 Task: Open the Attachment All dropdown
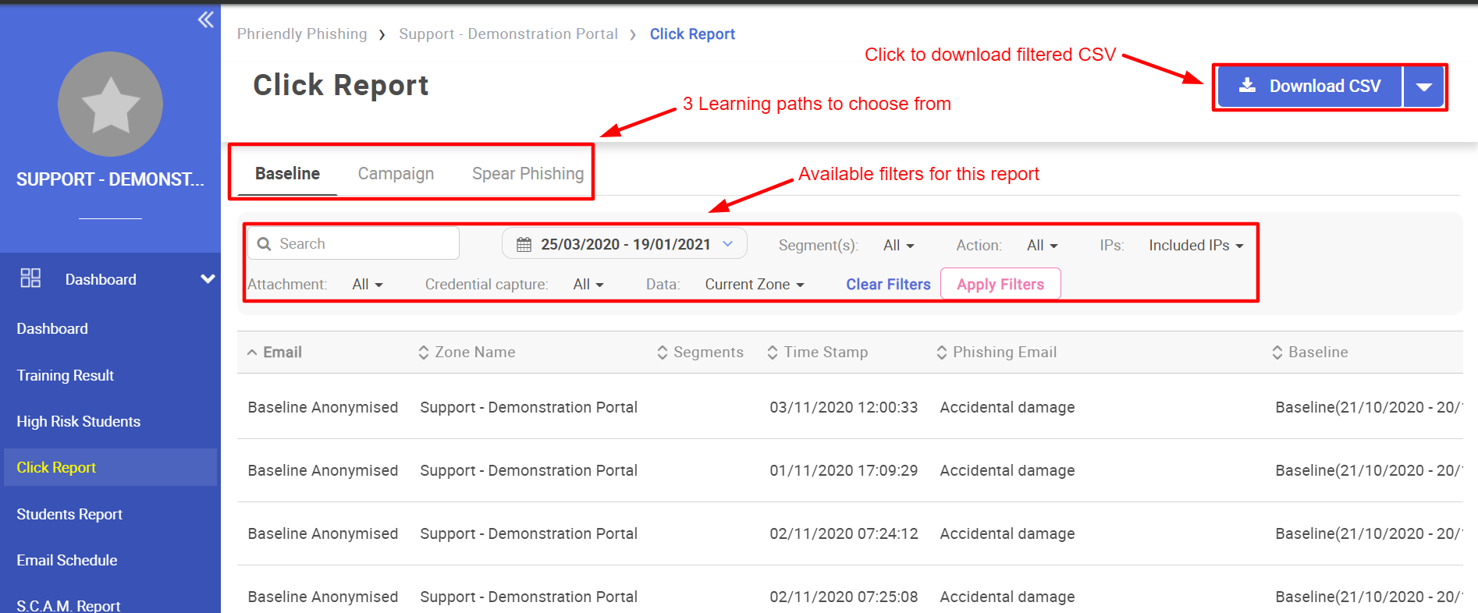tap(368, 285)
